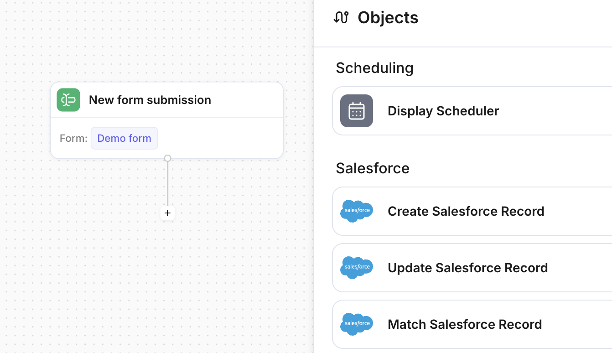Image resolution: width=612 pixels, height=353 pixels.
Task: Add the Display Scheduler object
Action: click(472, 111)
